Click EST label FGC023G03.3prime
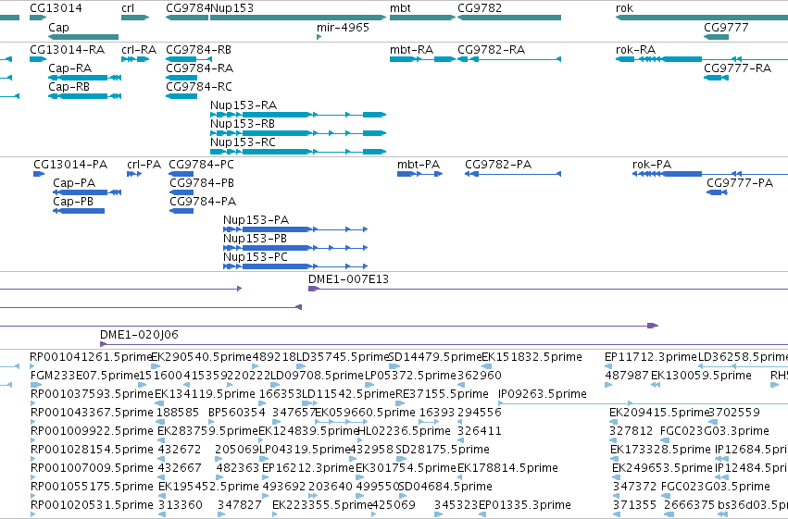 [715, 431]
